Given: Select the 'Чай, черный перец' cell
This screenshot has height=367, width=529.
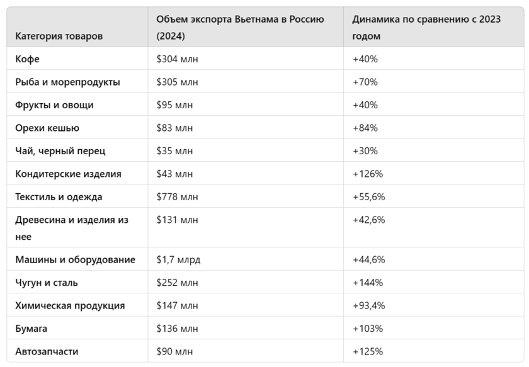Looking at the screenshot, I should [x=60, y=151].
